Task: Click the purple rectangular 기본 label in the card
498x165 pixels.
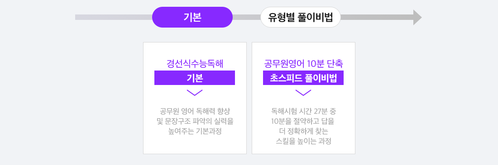Action: [195, 78]
